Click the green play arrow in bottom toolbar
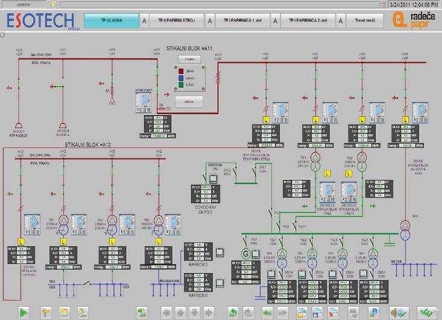 point(24,312)
